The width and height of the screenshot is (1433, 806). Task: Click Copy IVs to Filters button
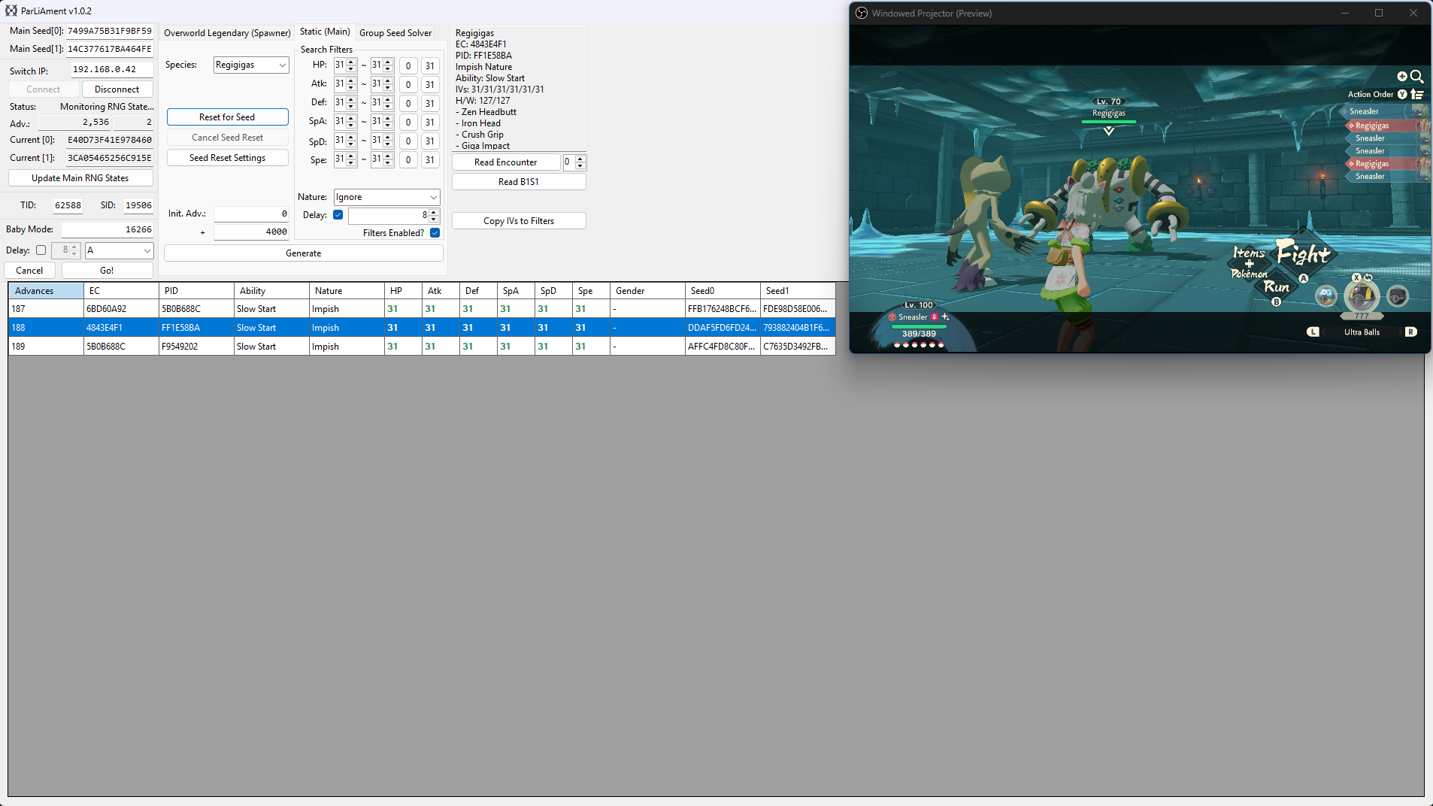pyautogui.click(x=519, y=221)
